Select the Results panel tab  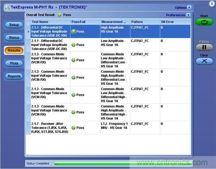tap(14, 51)
